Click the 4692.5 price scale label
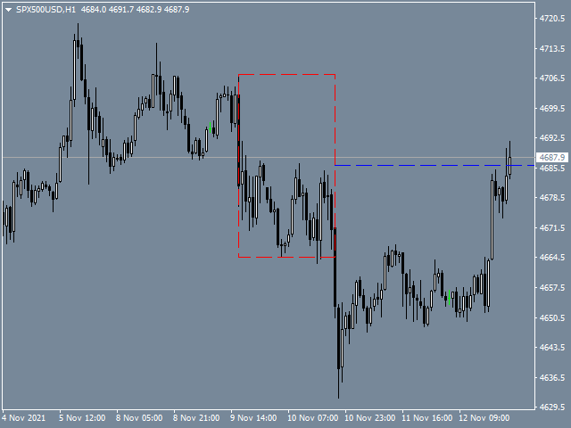The image size is (571, 428). (552, 138)
